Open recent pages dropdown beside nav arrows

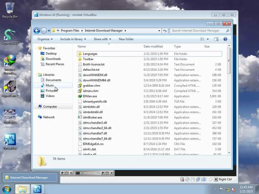point(49,31)
